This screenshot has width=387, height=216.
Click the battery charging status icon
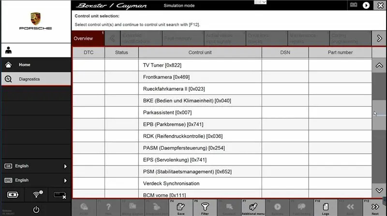click(13, 195)
